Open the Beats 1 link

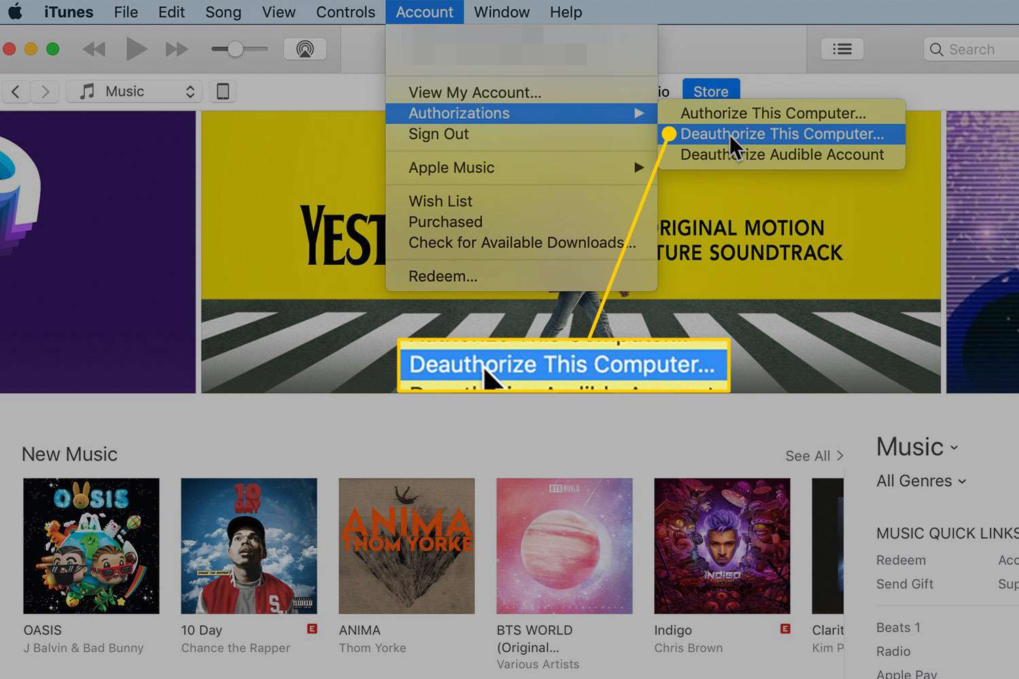[x=898, y=627]
